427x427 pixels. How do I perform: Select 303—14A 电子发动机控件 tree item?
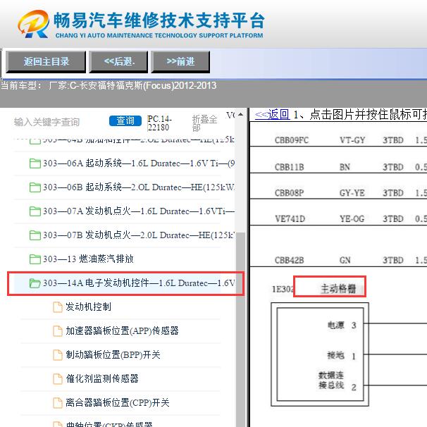(x=139, y=283)
